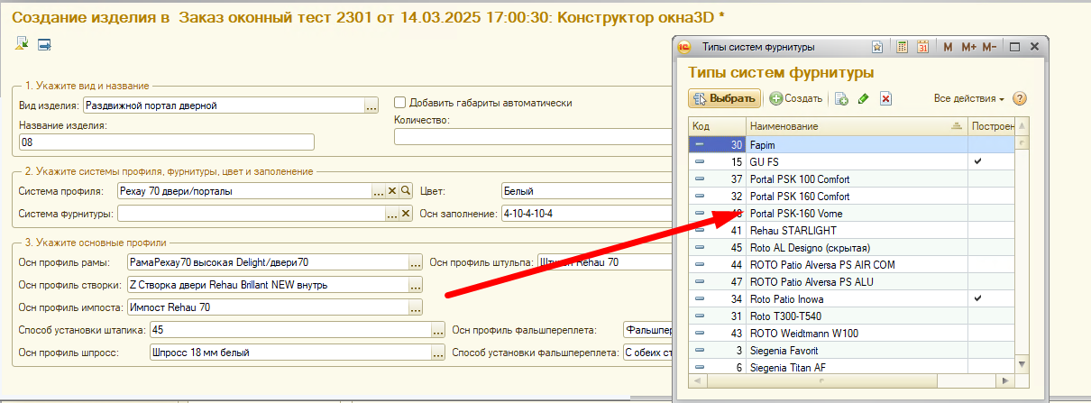Enable Добавить габариты автоматически checkbox

pos(400,103)
